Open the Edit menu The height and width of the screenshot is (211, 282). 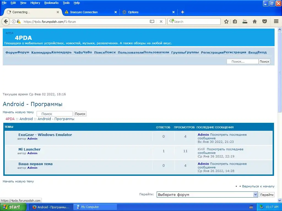pyautogui.click(x=13, y=3)
